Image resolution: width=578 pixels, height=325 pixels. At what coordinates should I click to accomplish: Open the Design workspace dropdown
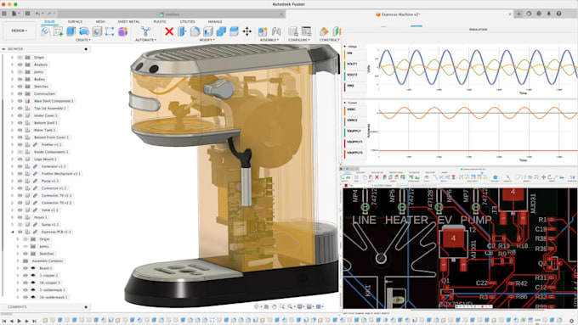(x=20, y=31)
